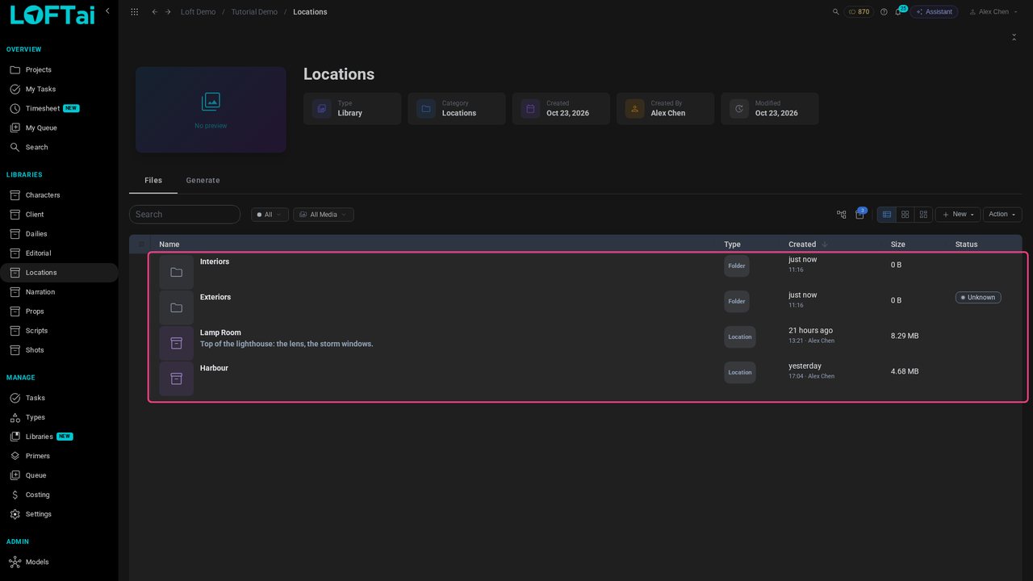Open the help question mark icon

pyautogui.click(x=884, y=12)
